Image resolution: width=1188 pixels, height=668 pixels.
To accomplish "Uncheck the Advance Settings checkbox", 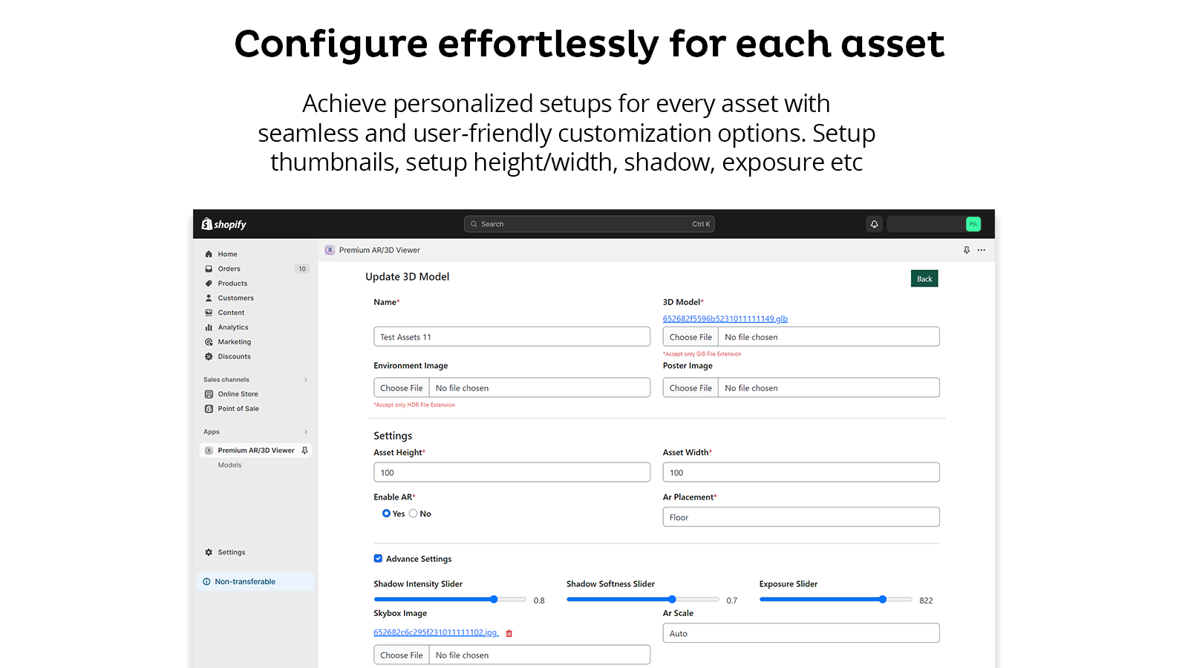I will pos(378,559).
